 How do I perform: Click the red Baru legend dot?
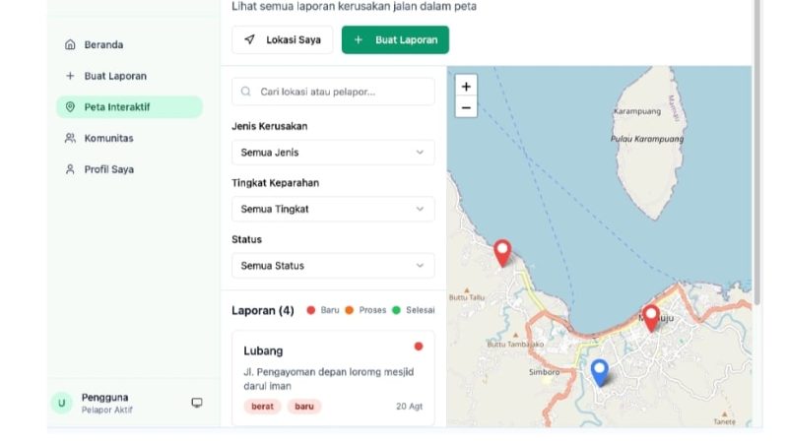[311, 310]
